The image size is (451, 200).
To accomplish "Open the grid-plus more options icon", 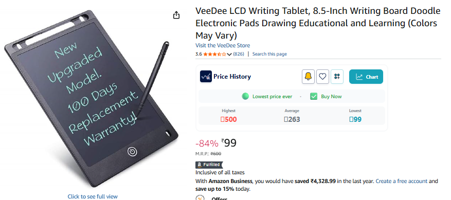I will [337, 77].
